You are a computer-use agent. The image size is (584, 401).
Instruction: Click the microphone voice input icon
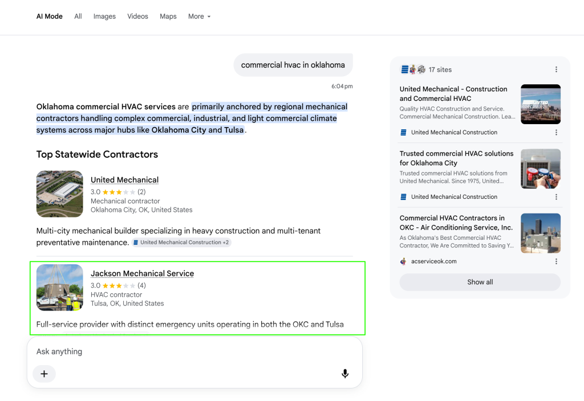pyautogui.click(x=345, y=374)
